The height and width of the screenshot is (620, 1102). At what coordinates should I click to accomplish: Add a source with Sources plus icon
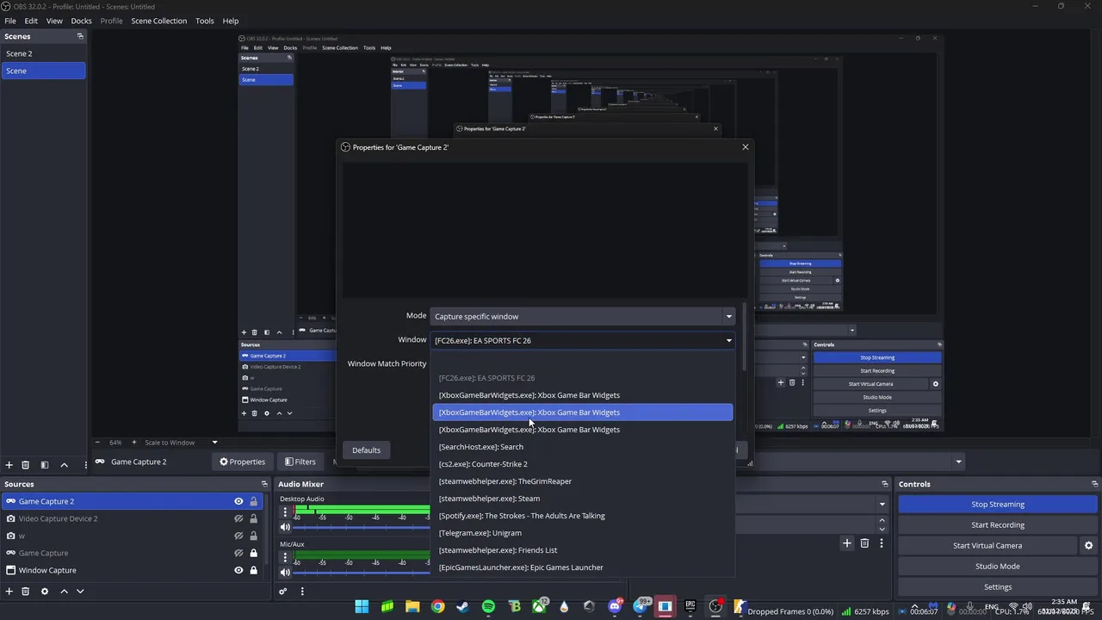(9, 592)
